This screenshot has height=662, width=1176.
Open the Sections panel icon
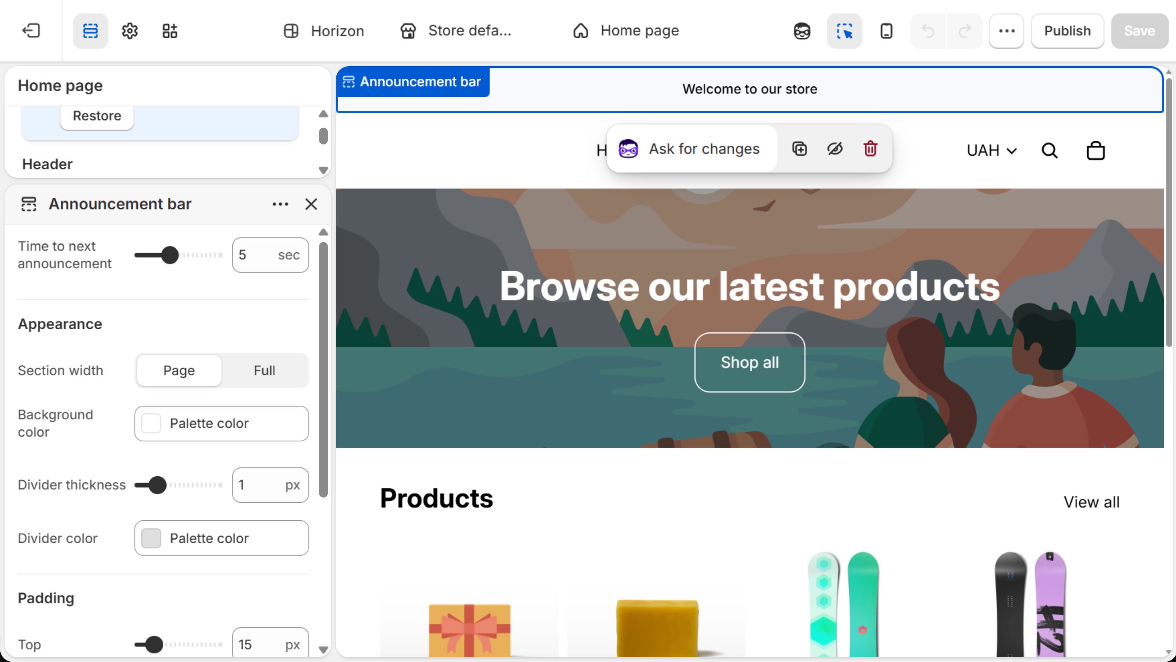point(91,31)
